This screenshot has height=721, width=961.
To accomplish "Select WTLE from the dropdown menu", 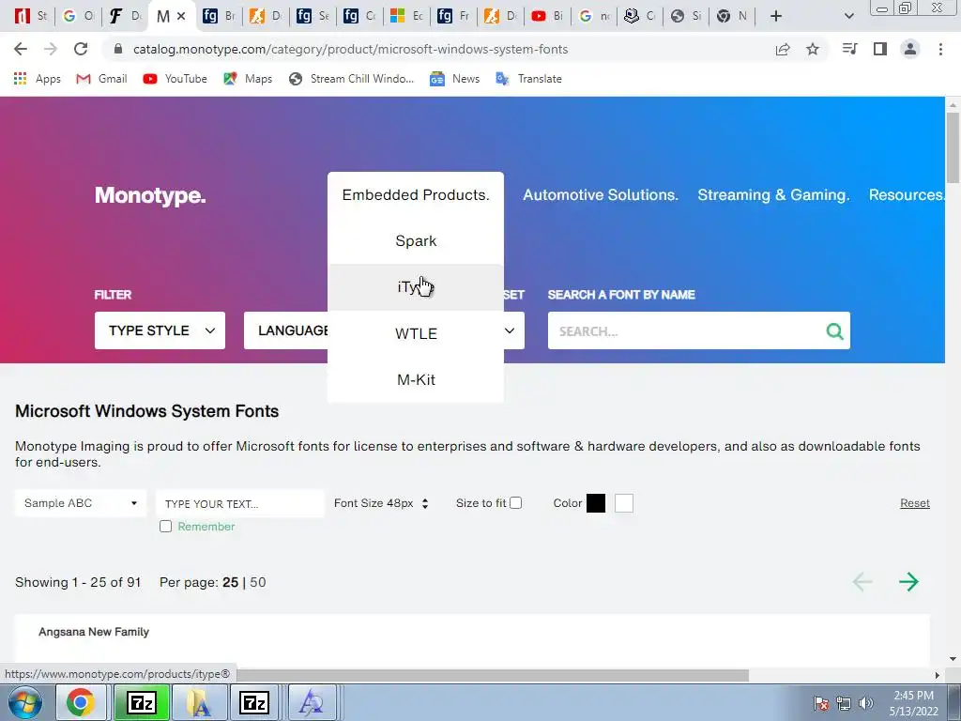I will 416,333.
